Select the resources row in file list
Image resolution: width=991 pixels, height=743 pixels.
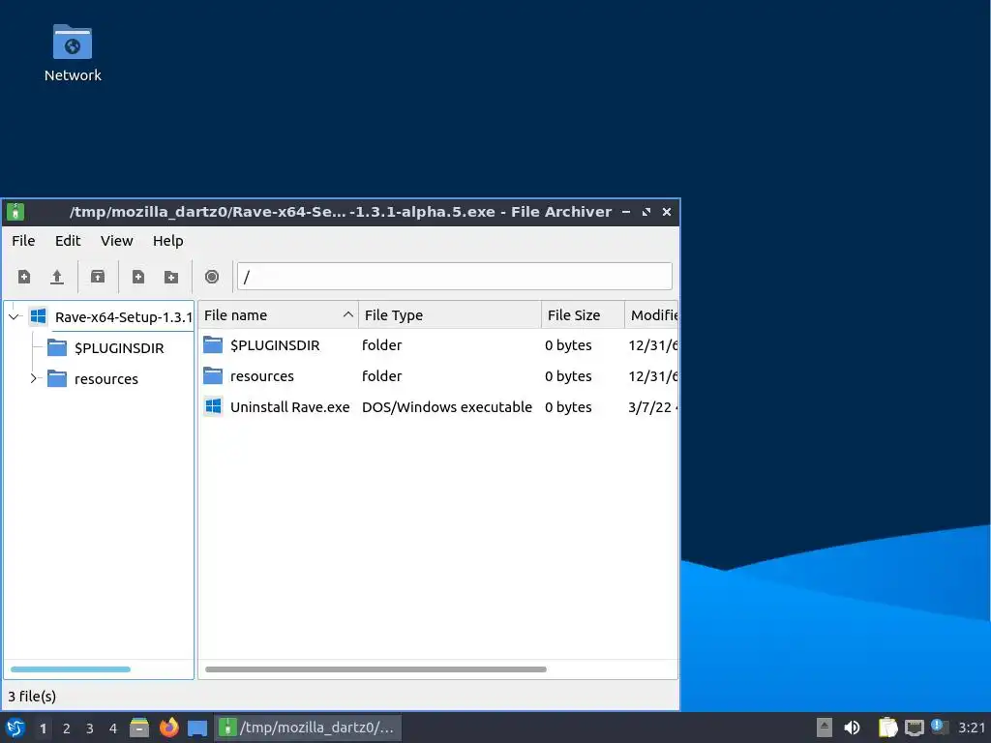click(438, 376)
